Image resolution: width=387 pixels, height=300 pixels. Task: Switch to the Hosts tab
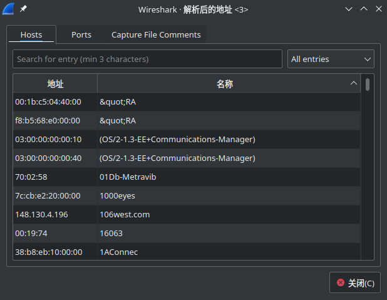(31, 35)
